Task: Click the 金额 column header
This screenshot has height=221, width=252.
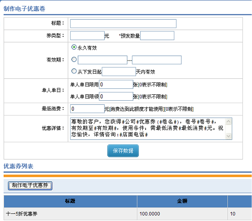Action: pyautogui.click(x=182, y=201)
